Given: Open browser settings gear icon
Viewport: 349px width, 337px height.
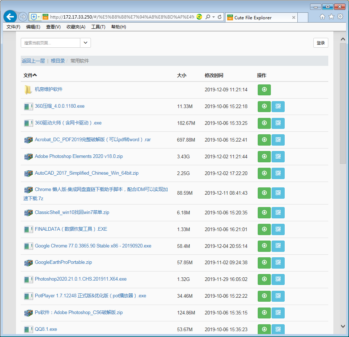Looking at the screenshot, I should (x=340, y=17).
